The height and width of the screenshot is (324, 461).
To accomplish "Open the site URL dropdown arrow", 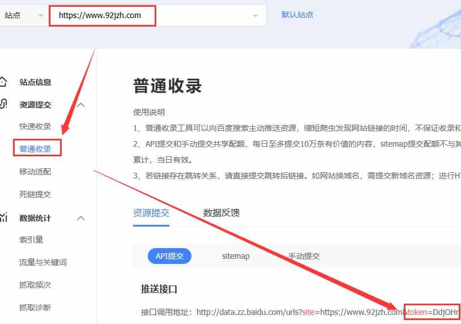I will (x=255, y=16).
